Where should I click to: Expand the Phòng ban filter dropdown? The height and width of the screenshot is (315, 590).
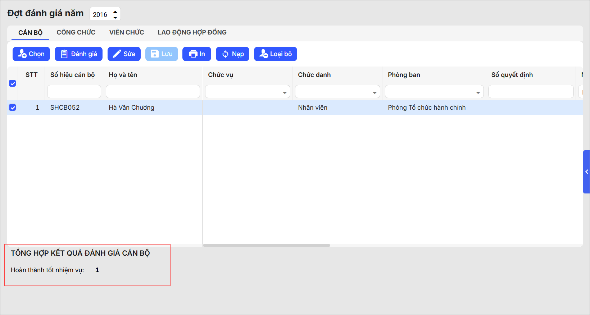coord(478,92)
